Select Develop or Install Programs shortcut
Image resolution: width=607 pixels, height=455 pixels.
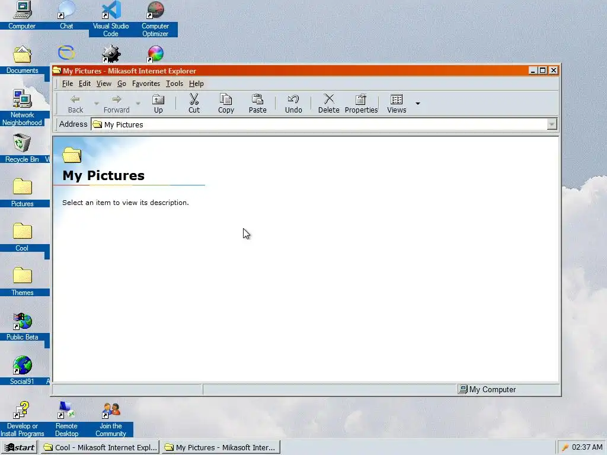pyautogui.click(x=22, y=419)
